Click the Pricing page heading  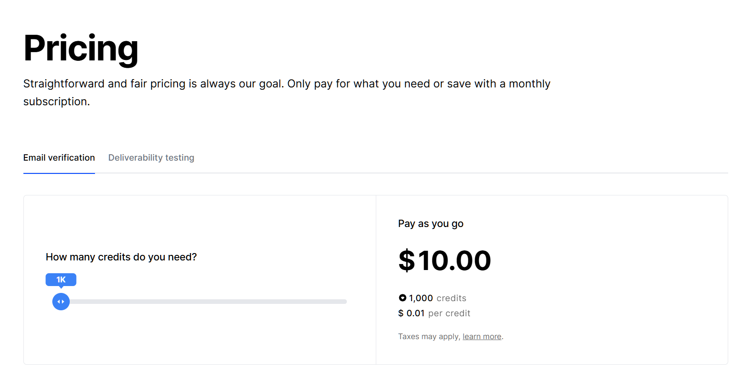pyautogui.click(x=81, y=49)
